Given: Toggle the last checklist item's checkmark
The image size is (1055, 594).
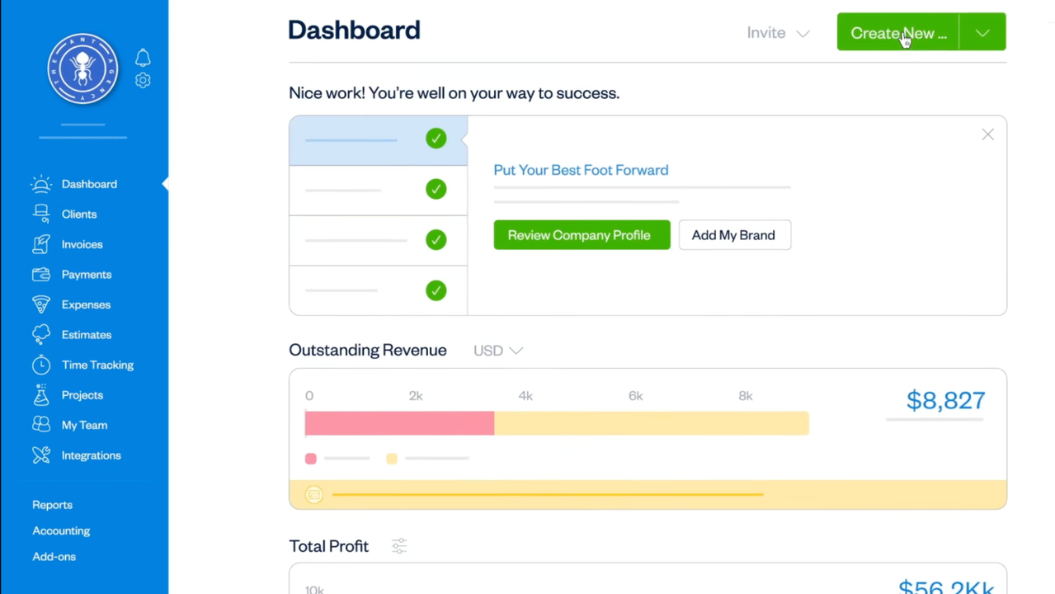Looking at the screenshot, I should [436, 290].
